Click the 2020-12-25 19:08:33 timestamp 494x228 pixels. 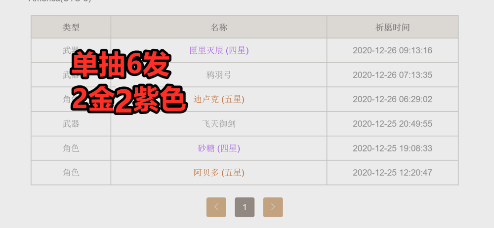click(x=392, y=149)
